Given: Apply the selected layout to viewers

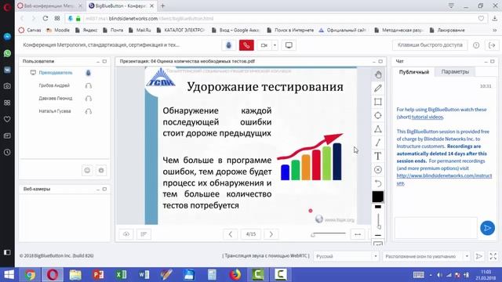Looking at the screenshot, I should (479, 256).
